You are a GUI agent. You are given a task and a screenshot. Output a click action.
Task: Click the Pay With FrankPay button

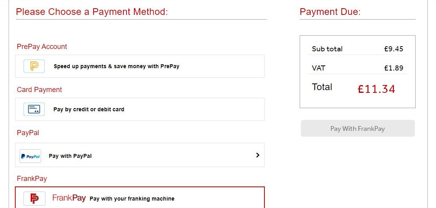pyautogui.click(x=358, y=128)
